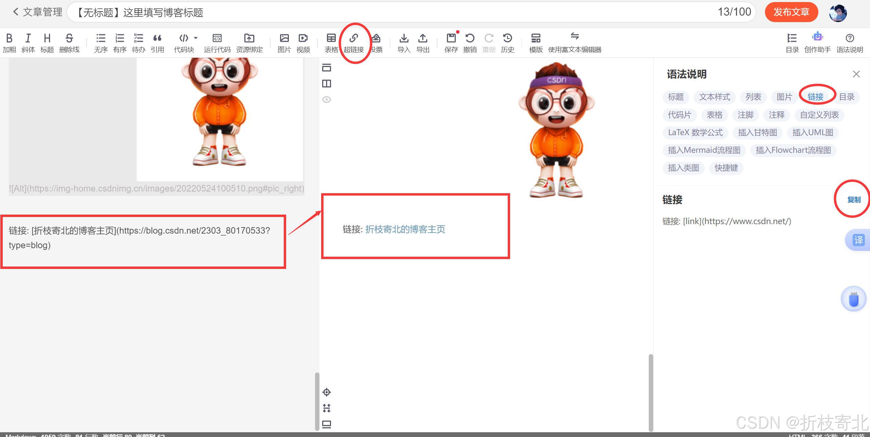
Task: Select the 插入Flowchart流程图 tag
Action: click(794, 150)
